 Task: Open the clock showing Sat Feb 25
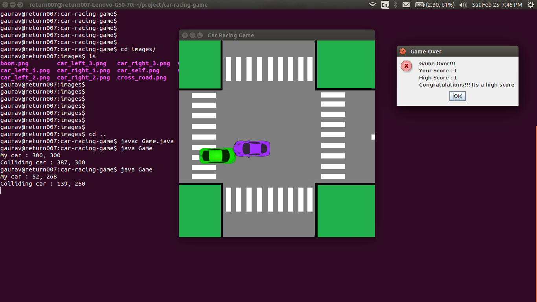(497, 5)
